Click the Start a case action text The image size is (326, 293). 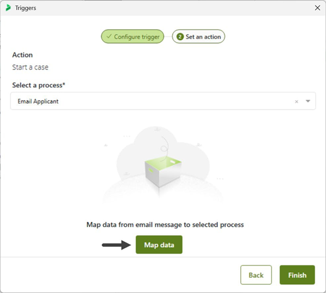[30, 67]
